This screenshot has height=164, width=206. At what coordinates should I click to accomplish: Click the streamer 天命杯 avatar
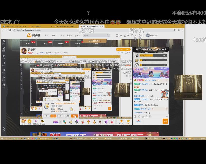click(24, 51)
